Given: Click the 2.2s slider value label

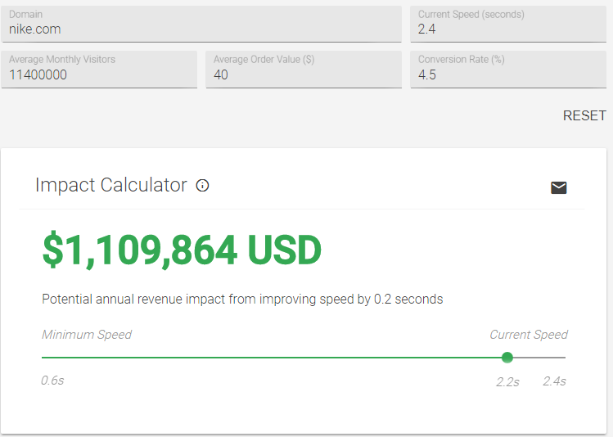Looking at the screenshot, I should [507, 382].
